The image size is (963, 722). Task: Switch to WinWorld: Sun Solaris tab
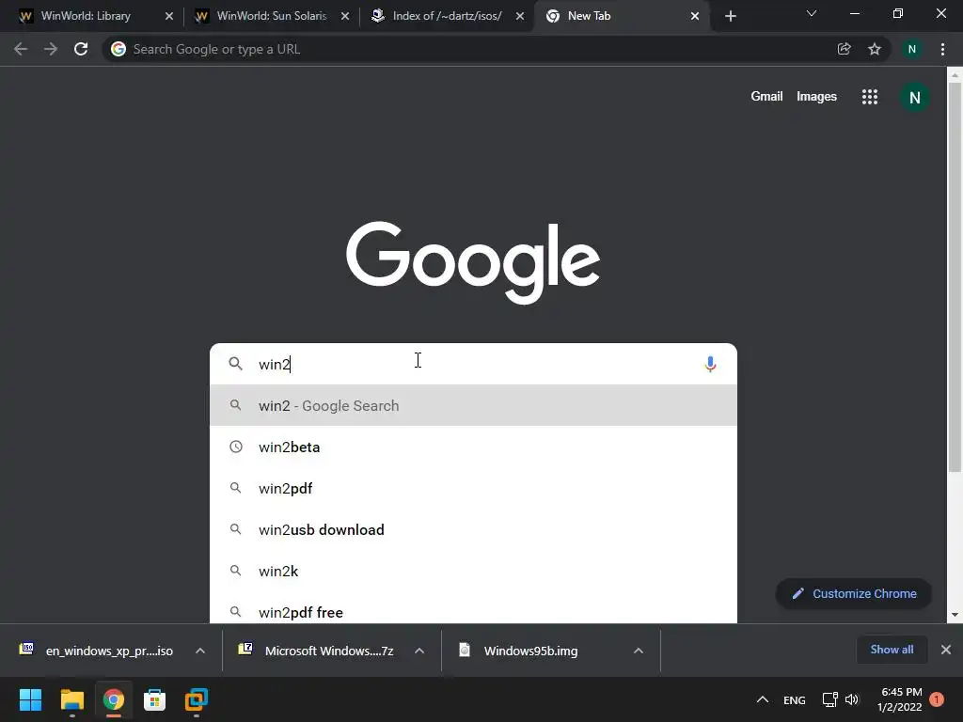click(272, 16)
